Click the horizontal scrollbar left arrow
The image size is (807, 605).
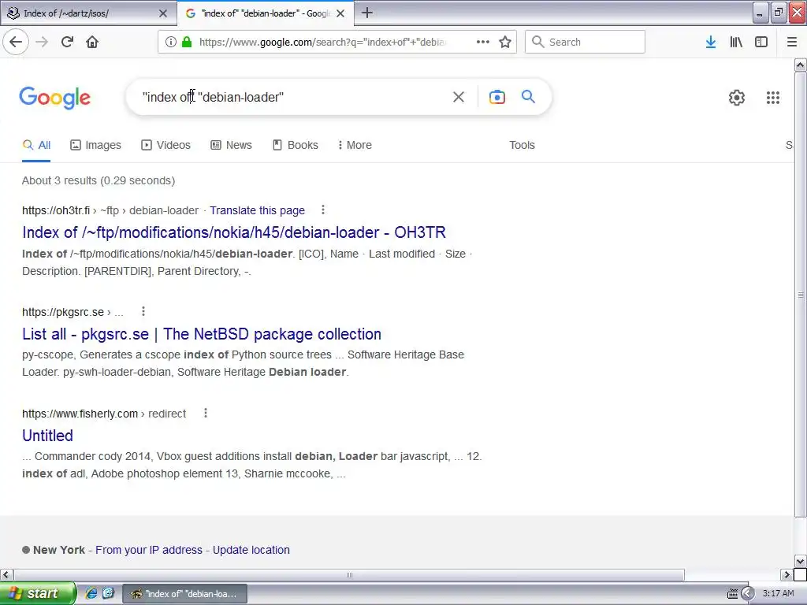pos(6,574)
